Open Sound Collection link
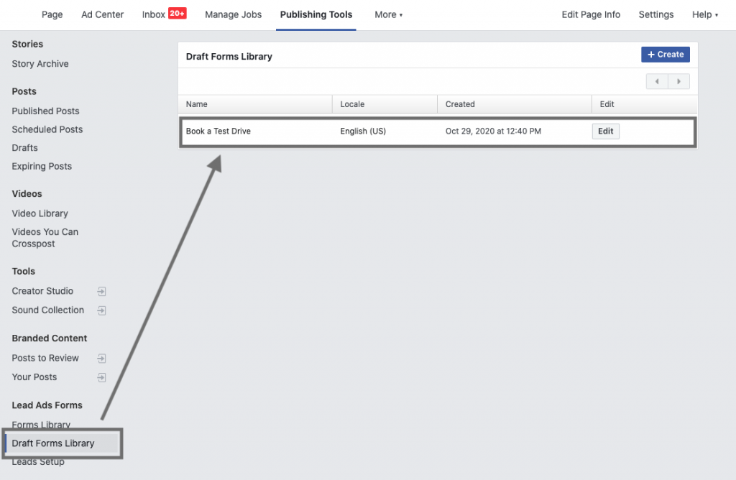This screenshot has height=480, width=736. 48,310
